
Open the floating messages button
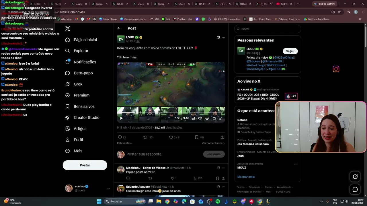click(x=355, y=189)
